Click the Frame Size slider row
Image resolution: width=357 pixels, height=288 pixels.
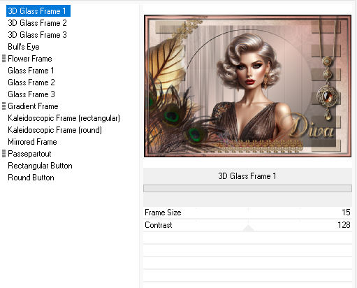(247, 213)
